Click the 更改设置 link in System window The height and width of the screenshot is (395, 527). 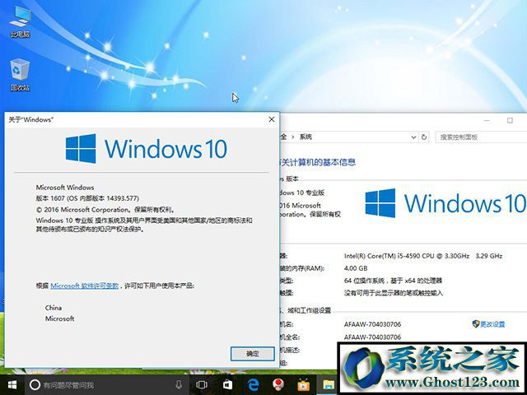click(x=492, y=324)
